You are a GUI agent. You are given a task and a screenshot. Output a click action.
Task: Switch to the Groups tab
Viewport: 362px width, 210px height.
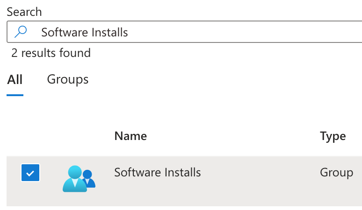pos(68,80)
